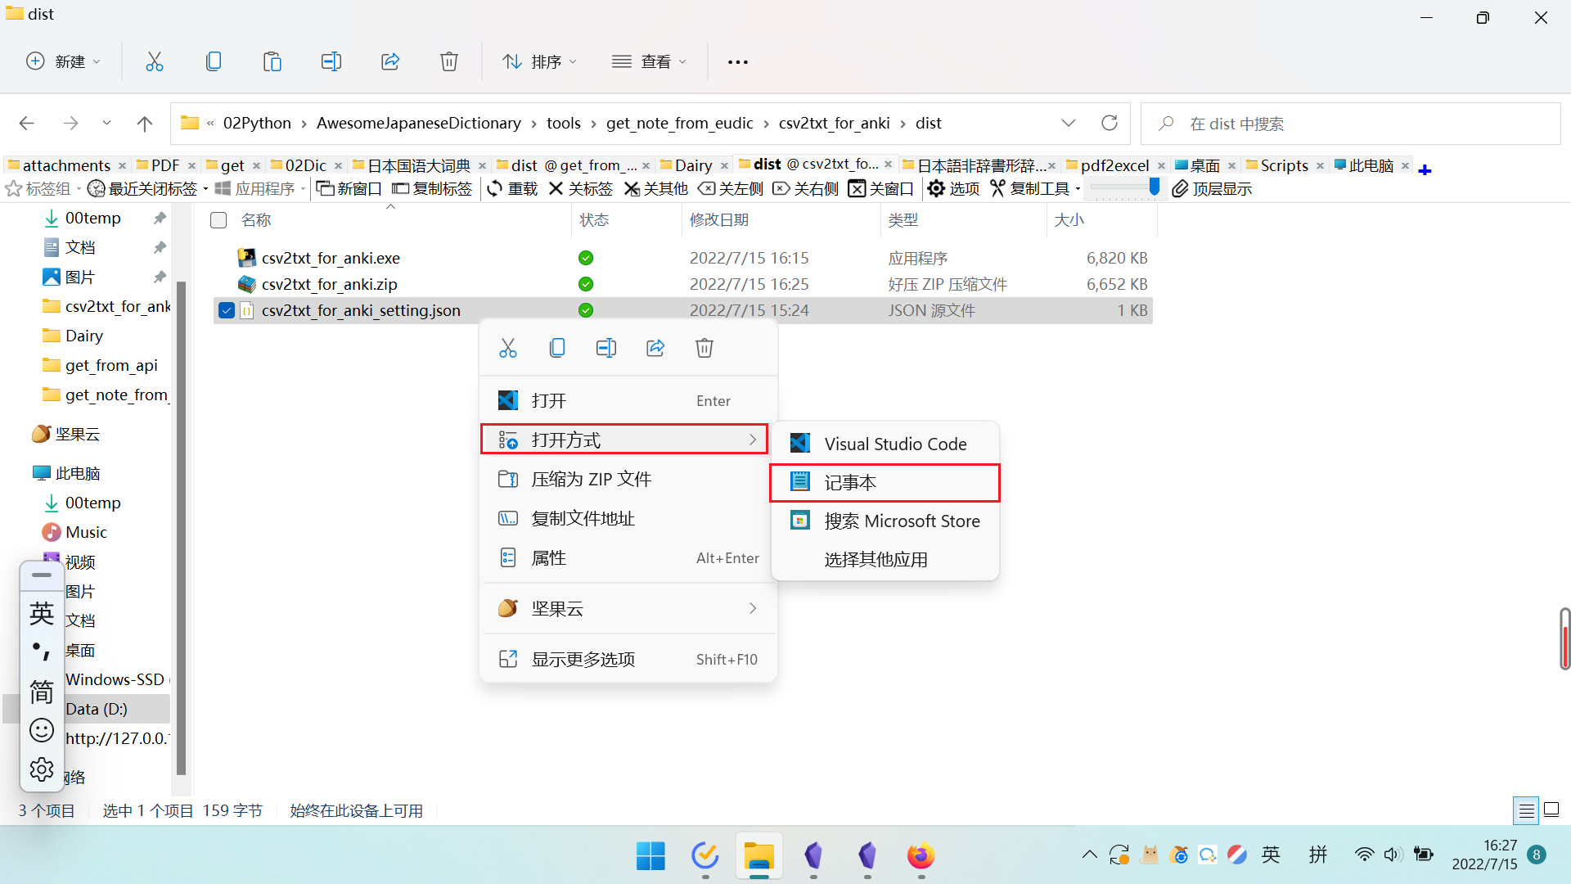Viewport: 1571px width, 884px height.
Task: Click the cut icon in context menu
Action: click(508, 348)
